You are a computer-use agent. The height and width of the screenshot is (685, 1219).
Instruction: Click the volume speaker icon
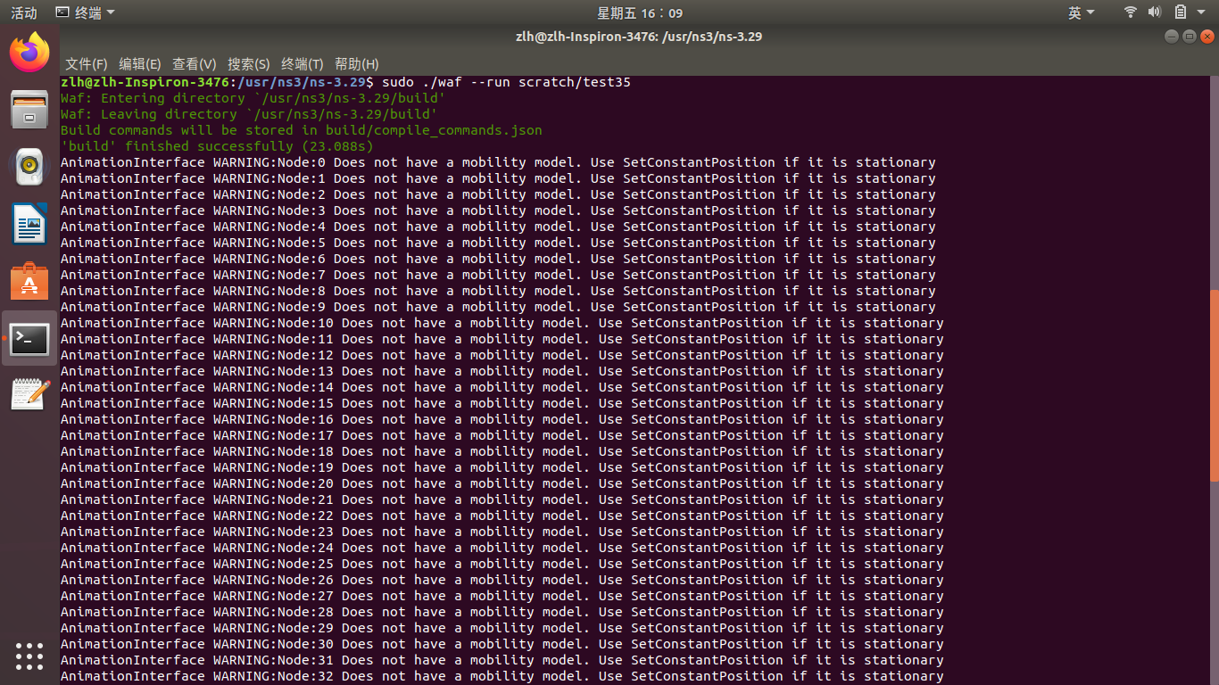1155,12
